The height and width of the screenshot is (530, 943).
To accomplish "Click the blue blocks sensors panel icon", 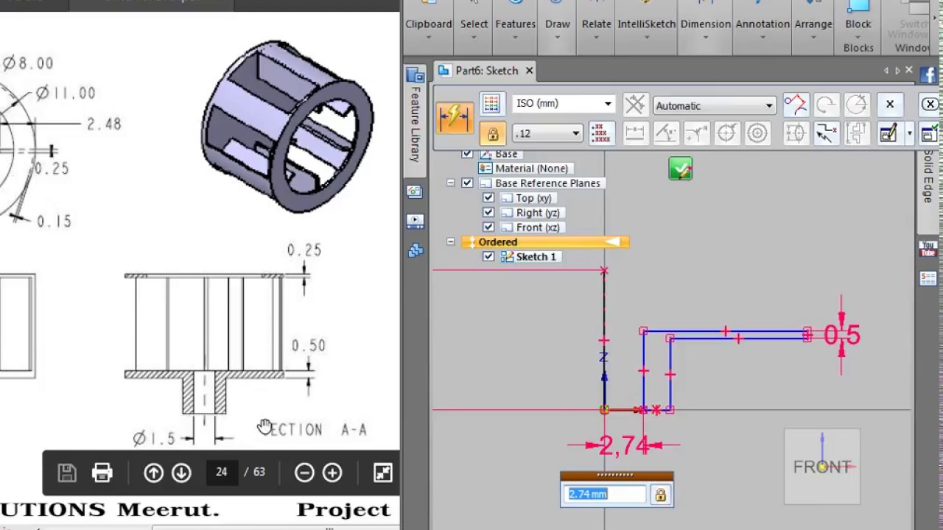I will click(415, 250).
